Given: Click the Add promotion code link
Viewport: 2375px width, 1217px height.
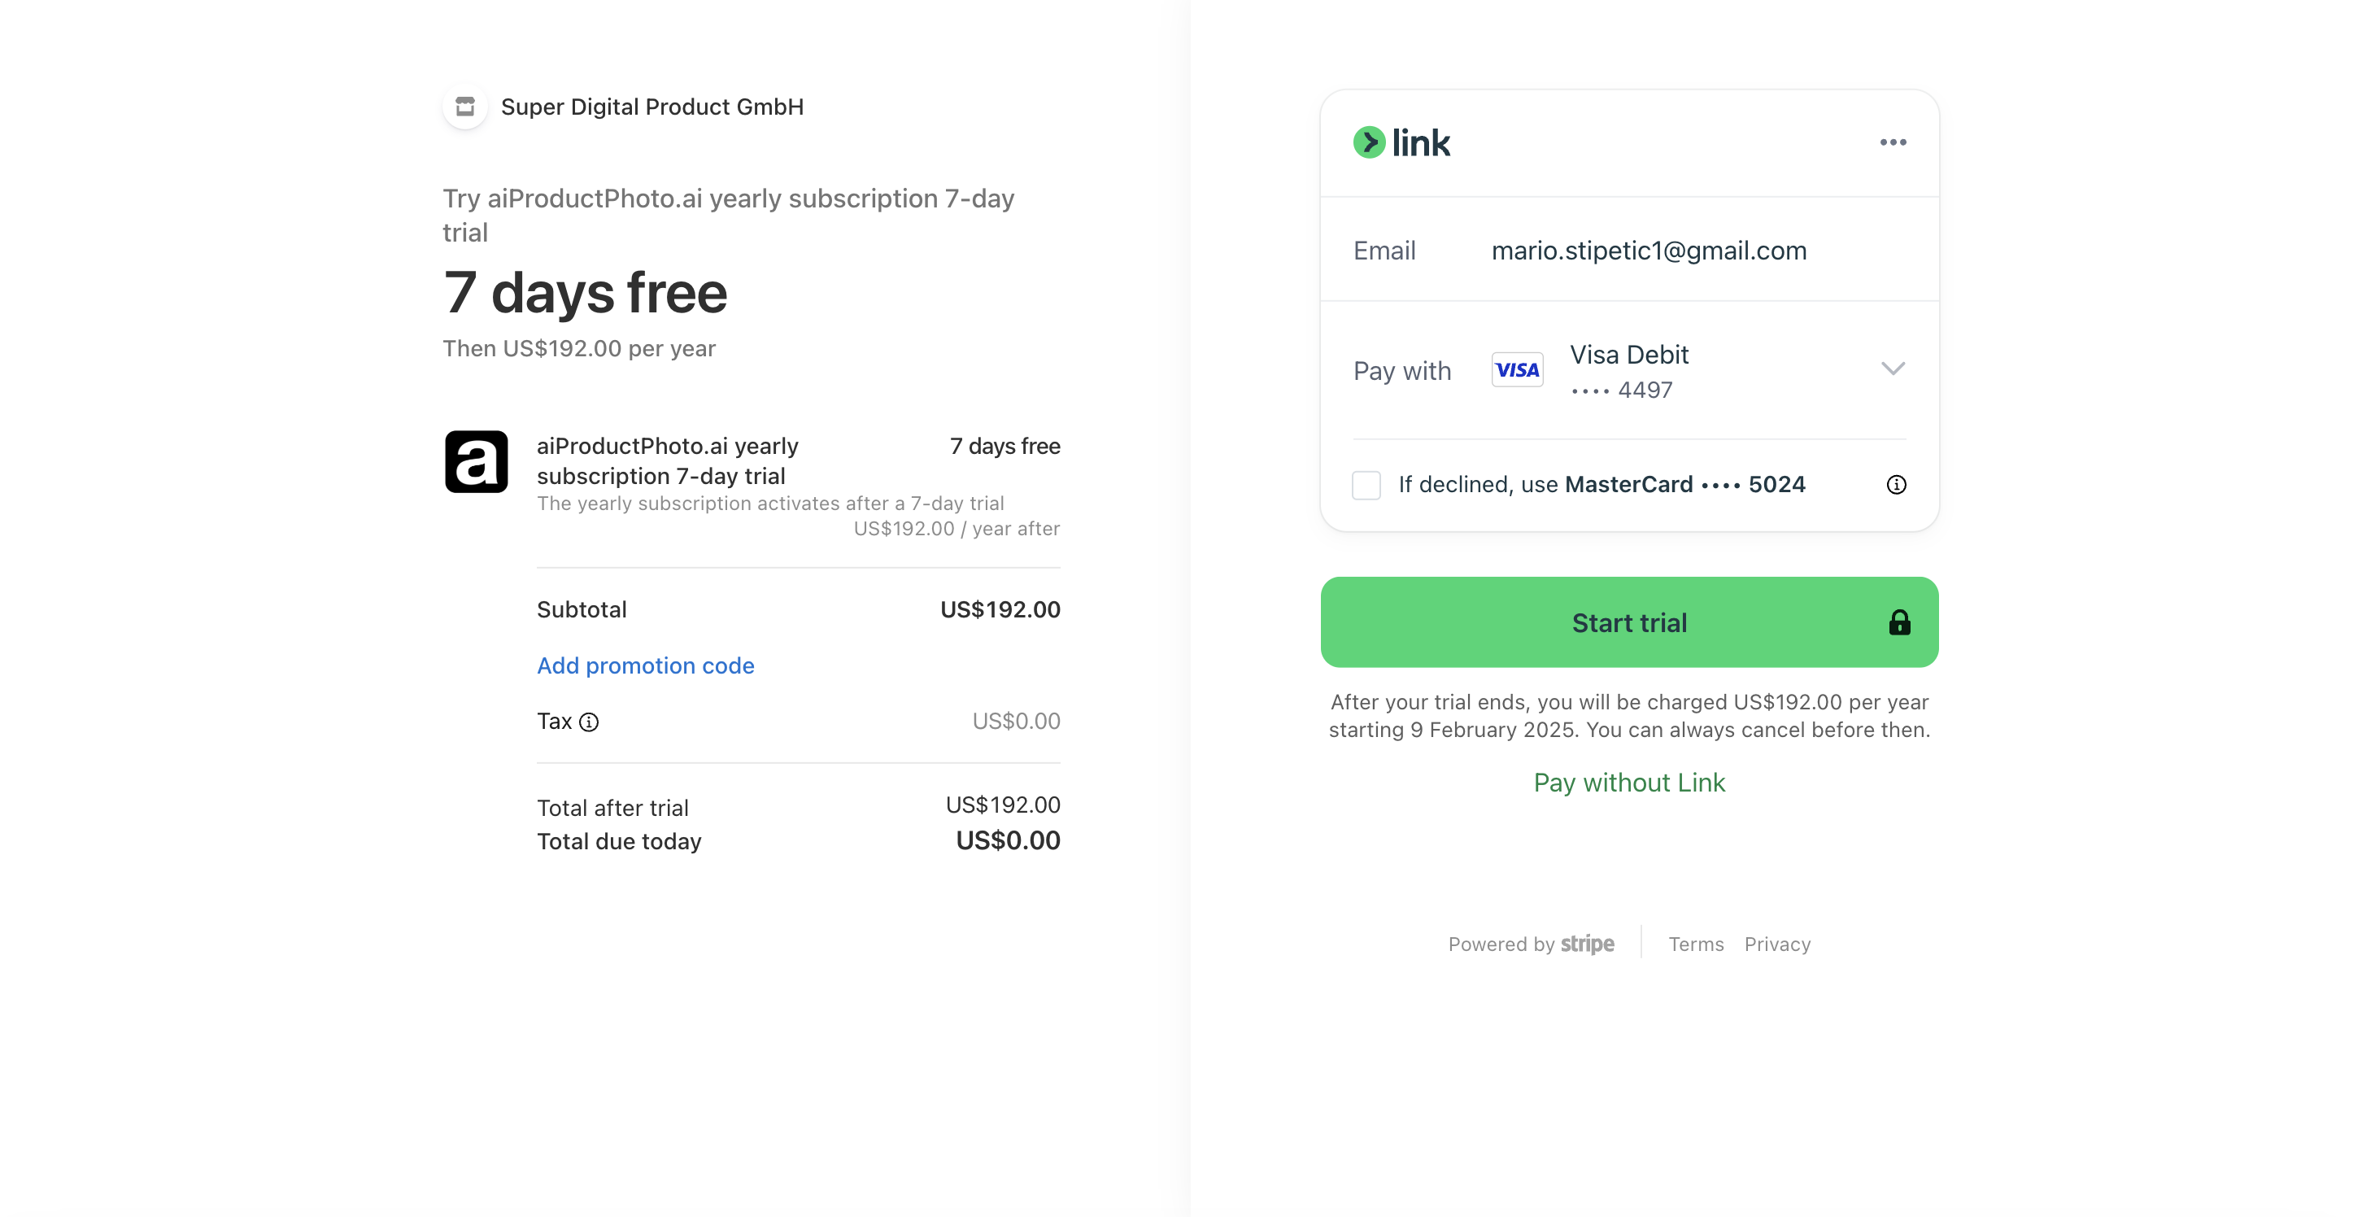Looking at the screenshot, I should click(645, 665).
